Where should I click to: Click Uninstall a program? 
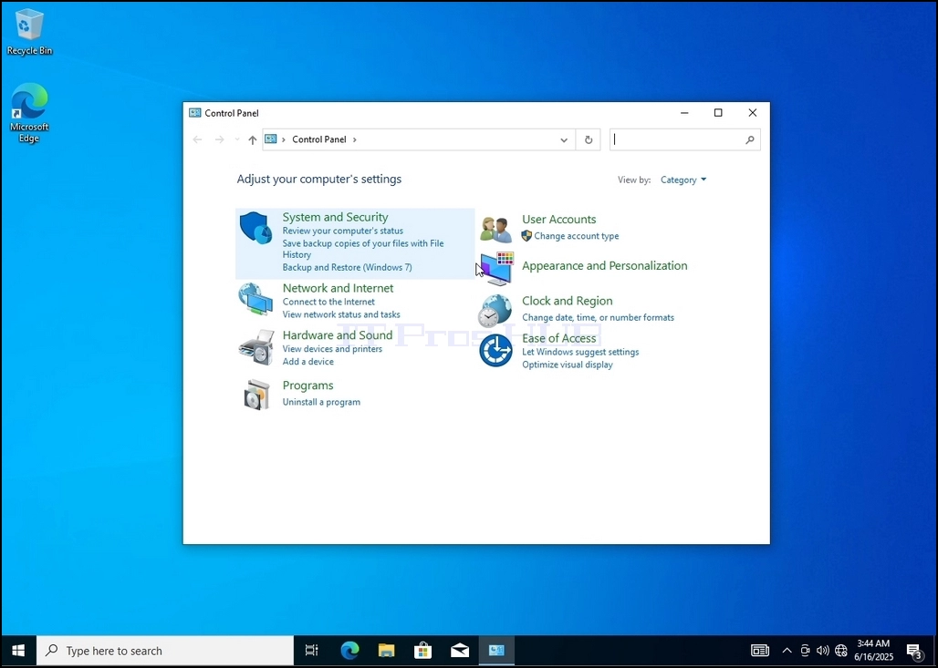click(x=321, y=402)
